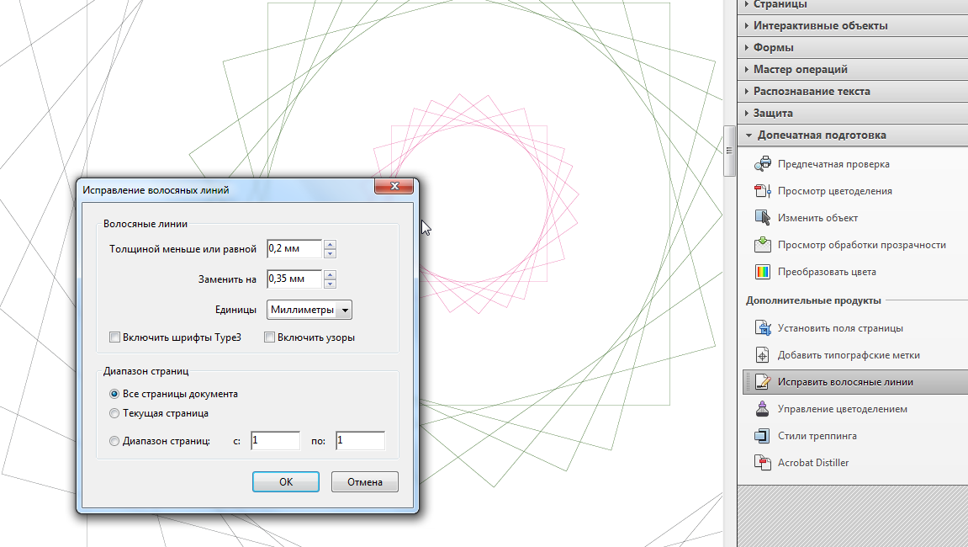Viewport: 968px width, 547px height.
Task: Open Просмотр обработки прозрачности icon
Action: [763, 245]
